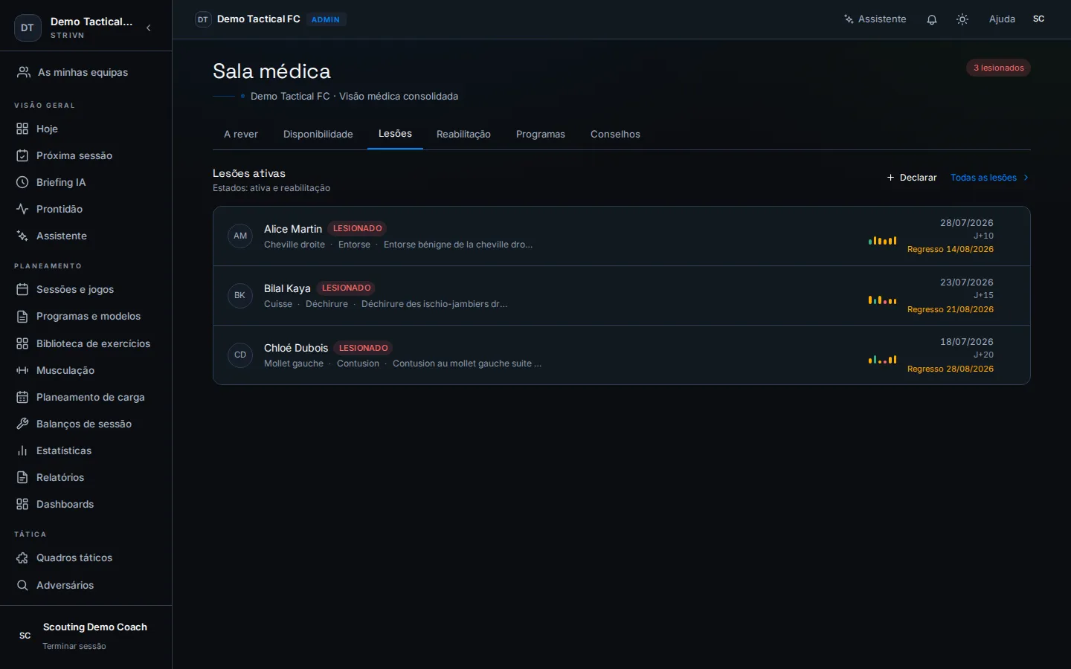Click the Declarar injury button
The height and width of the screenshot is (669, 1071).
(x=912, y=178)
